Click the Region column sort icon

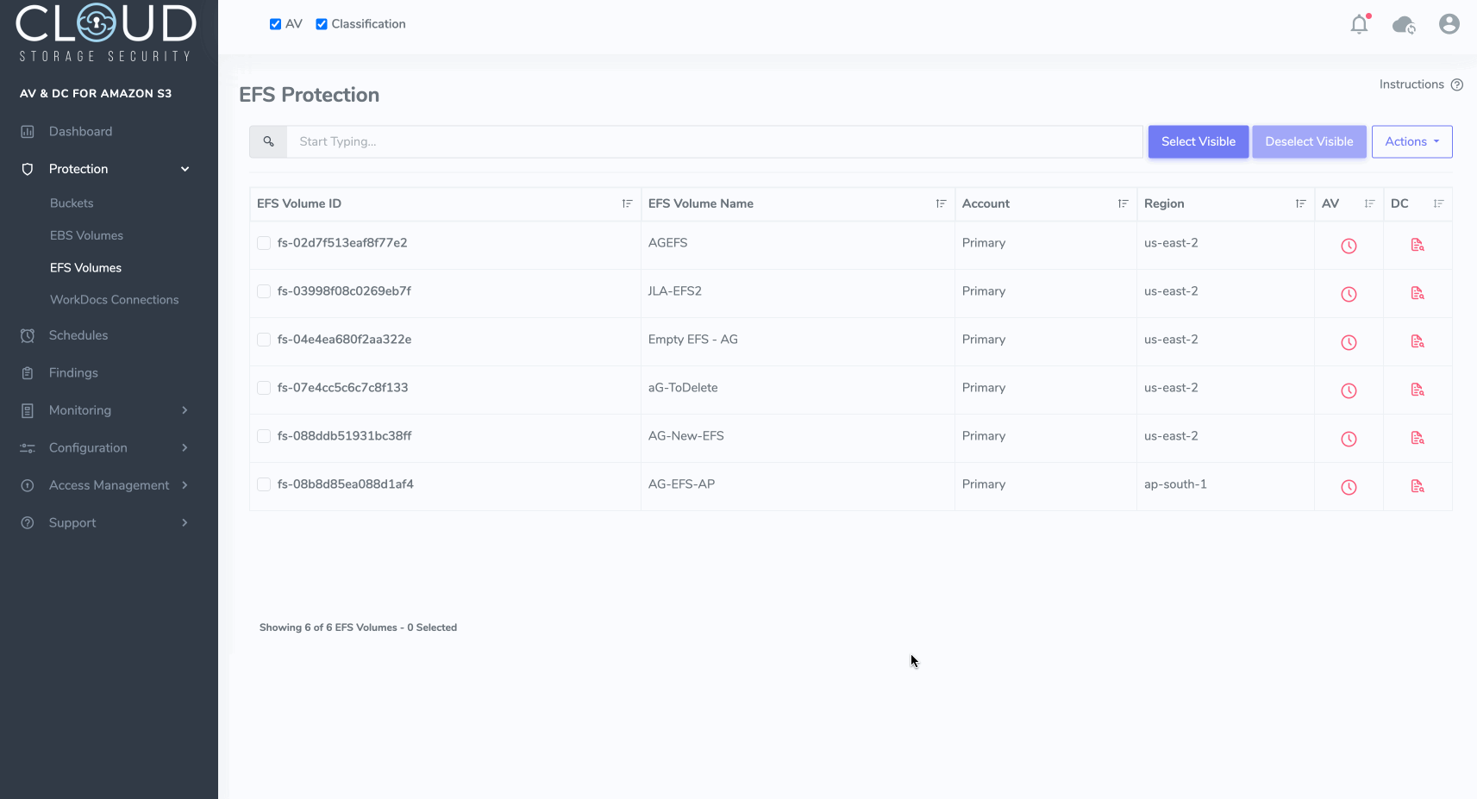[x=1300, y=204]
